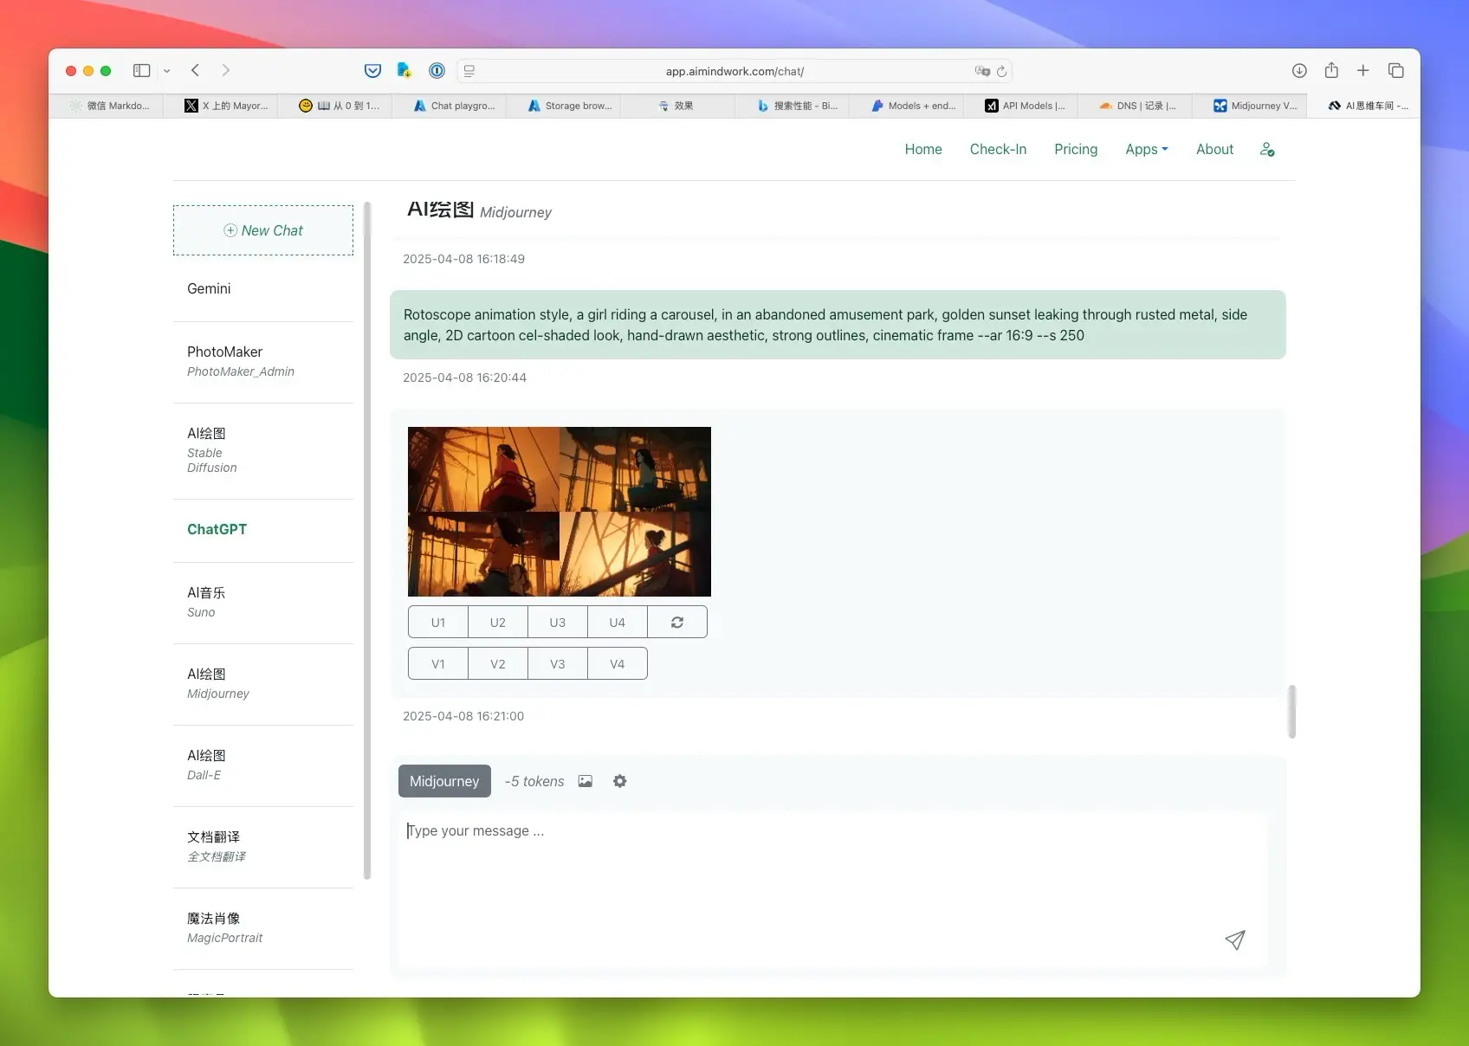This screenshot has height=1046, width=1469.
Task: Open the image upload icon beside tokens
Action: point(586,781)
